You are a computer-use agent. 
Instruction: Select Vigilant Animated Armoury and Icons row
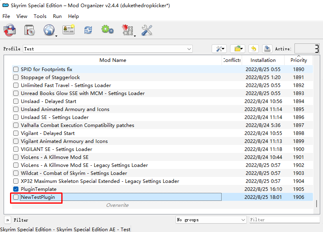tap(163, 141)
